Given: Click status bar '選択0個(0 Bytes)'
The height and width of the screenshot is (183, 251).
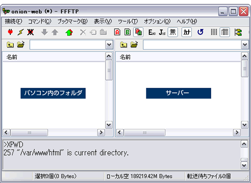Looking at the screenshot, I should (56, 177).
